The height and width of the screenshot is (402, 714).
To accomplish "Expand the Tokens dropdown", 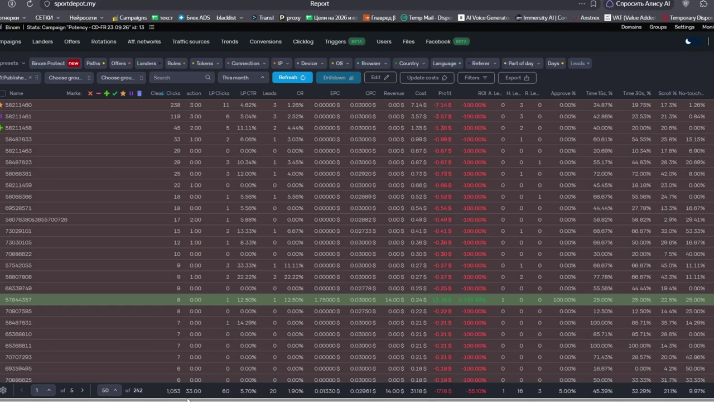I will point(205,63).
